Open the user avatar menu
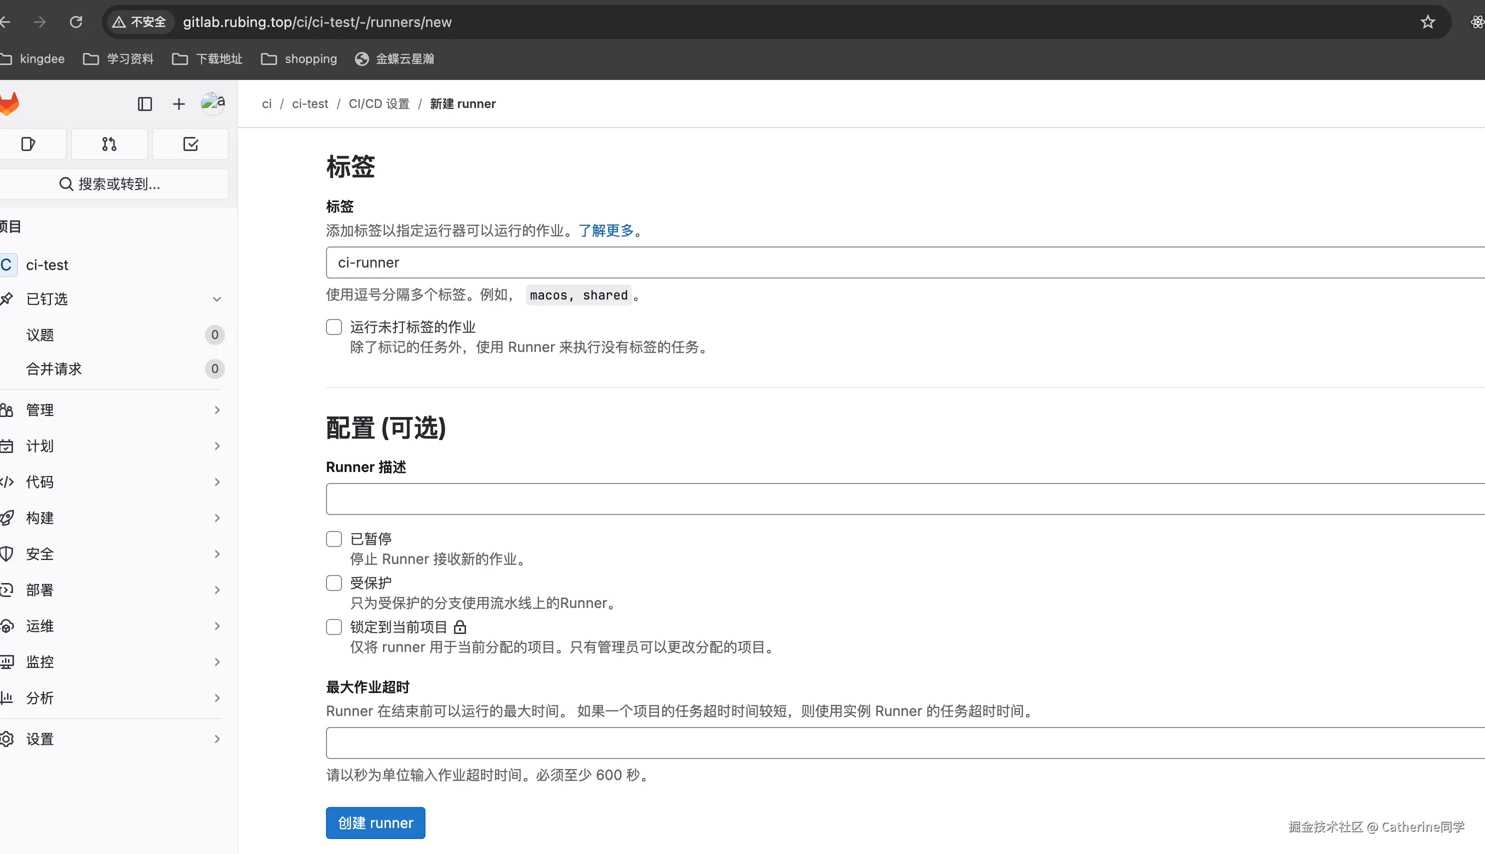This screenshot has width=1485, height=854. point(212,103)
